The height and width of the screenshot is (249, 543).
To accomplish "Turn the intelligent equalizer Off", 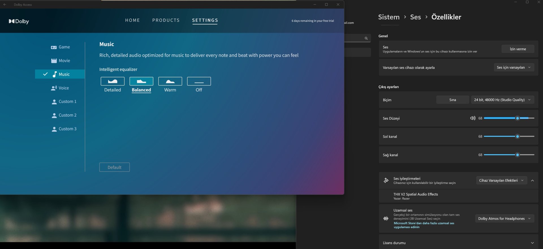I will click(x=199, y=81).
